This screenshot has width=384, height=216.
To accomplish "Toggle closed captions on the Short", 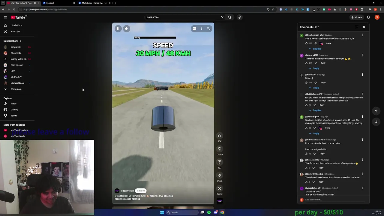I will [x=194, y=28].
